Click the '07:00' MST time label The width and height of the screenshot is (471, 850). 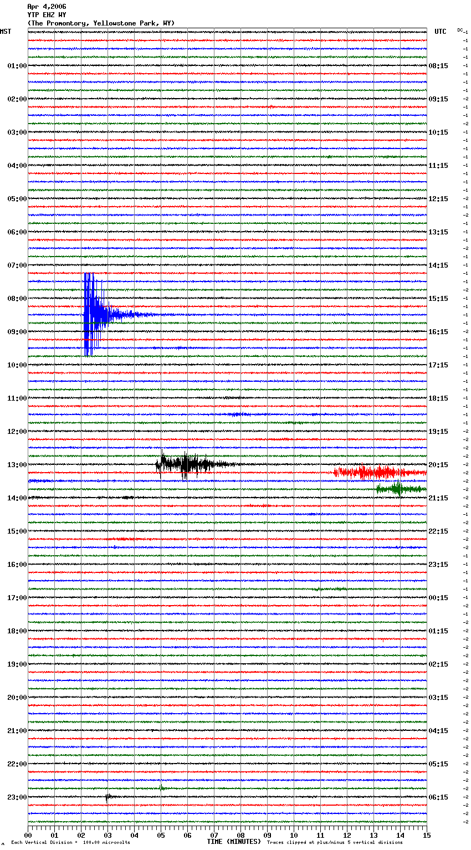tap(17, 265)
